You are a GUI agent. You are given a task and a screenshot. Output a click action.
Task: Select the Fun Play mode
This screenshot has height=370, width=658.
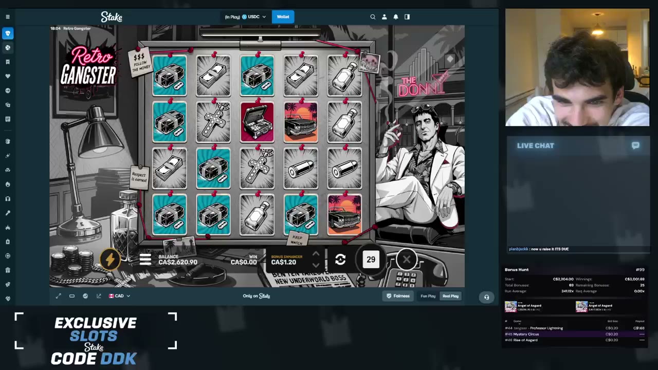428,296
